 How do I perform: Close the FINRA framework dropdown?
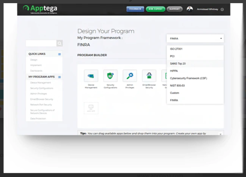[x=195, y=38]
